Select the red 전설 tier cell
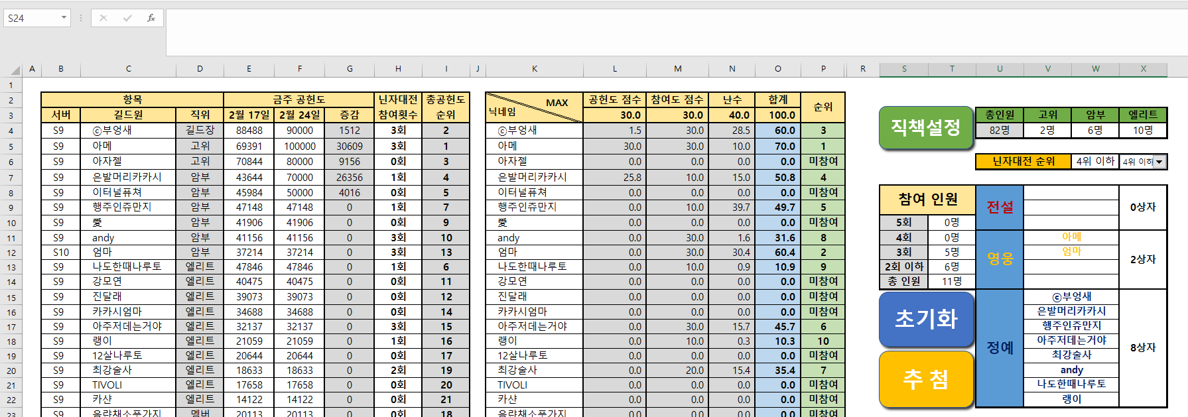 coord(1000,207)
